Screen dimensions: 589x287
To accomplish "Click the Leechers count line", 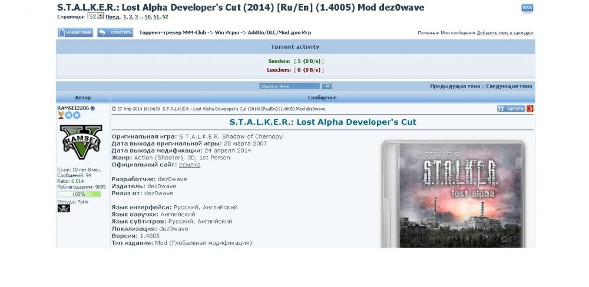I will [295, 70].
